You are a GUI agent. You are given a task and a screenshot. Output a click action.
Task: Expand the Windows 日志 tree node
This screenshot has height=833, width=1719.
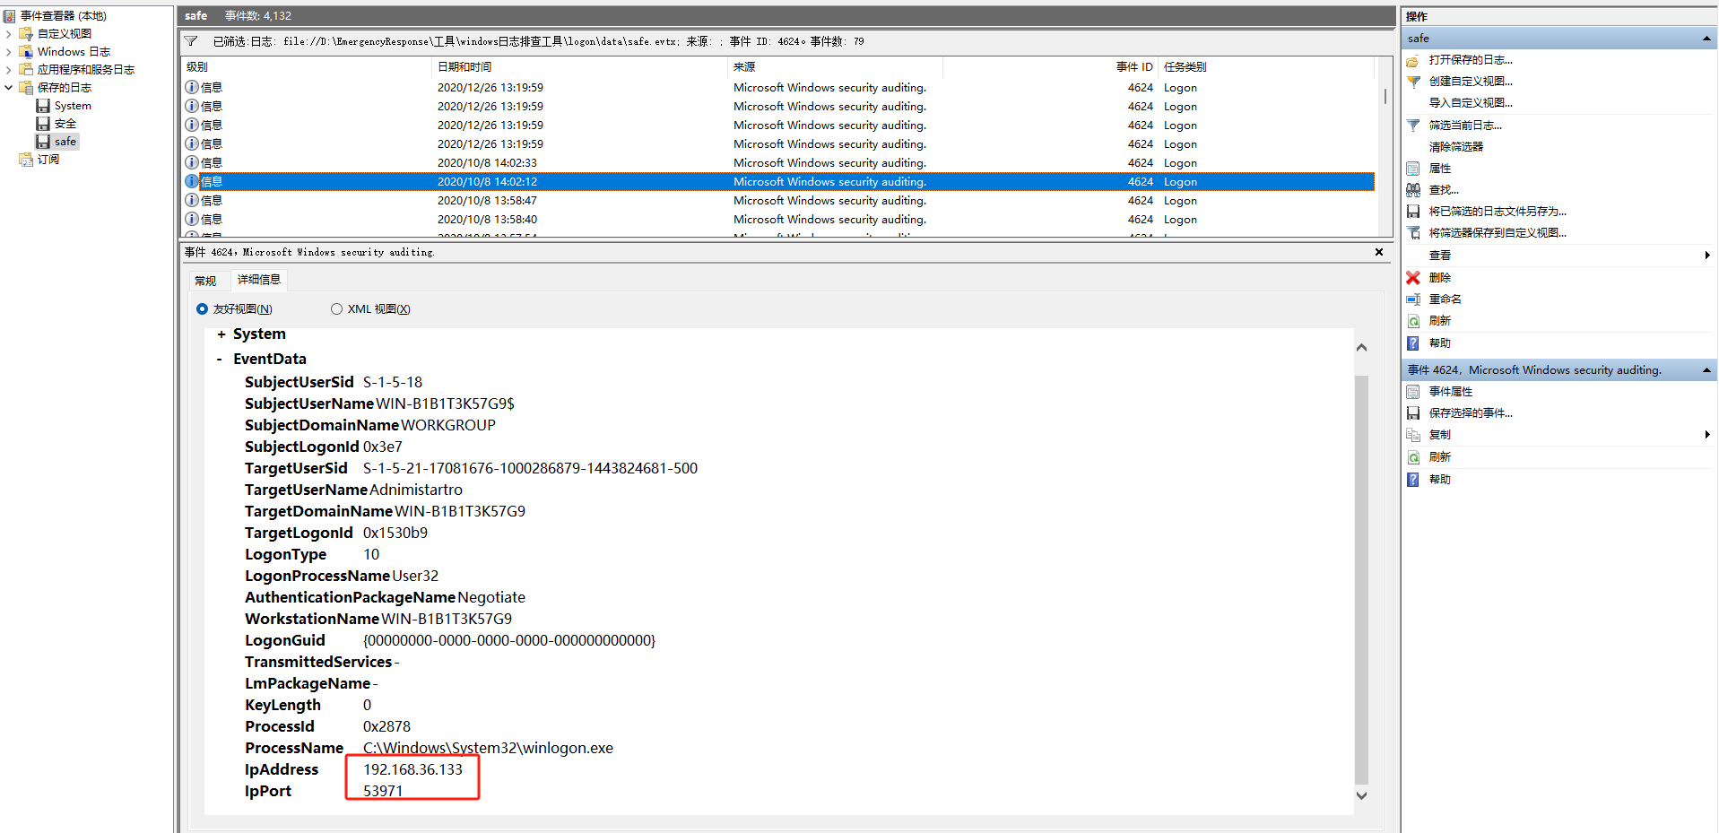(9, 52)
